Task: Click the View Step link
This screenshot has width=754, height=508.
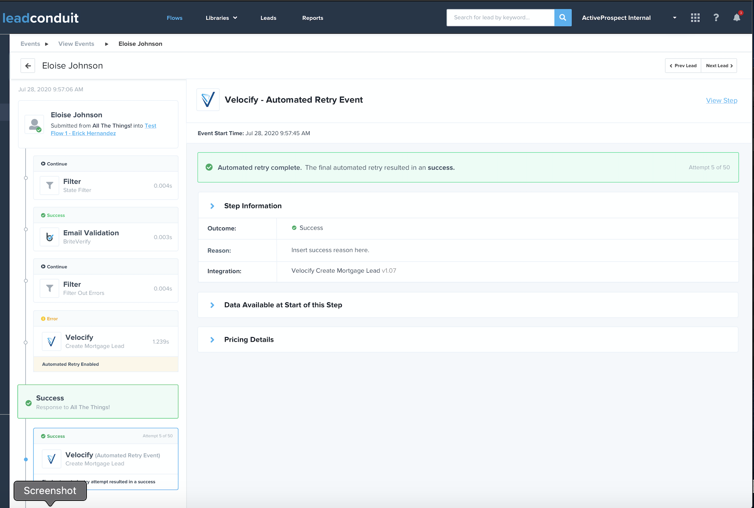Action: pos(721,100)
